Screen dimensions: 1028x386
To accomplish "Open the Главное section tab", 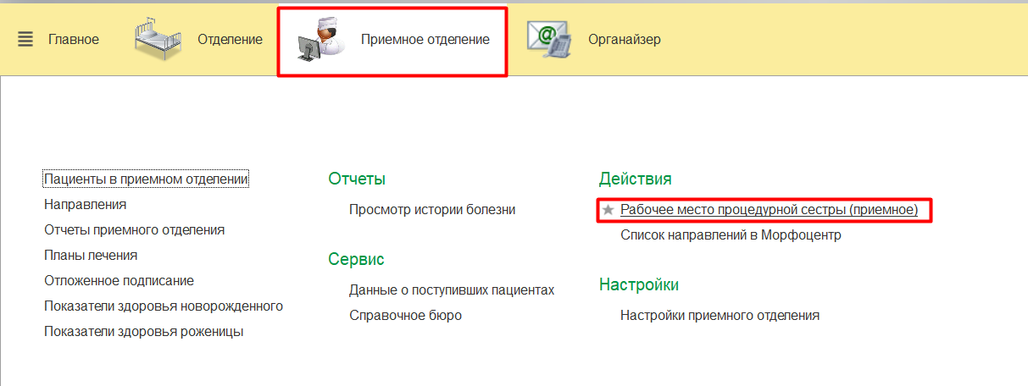I will [73, 40].
